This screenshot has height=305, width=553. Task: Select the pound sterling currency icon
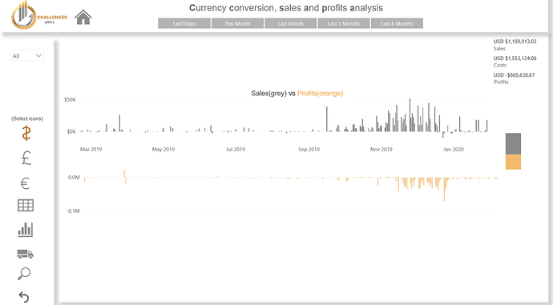tap(26, 158)
